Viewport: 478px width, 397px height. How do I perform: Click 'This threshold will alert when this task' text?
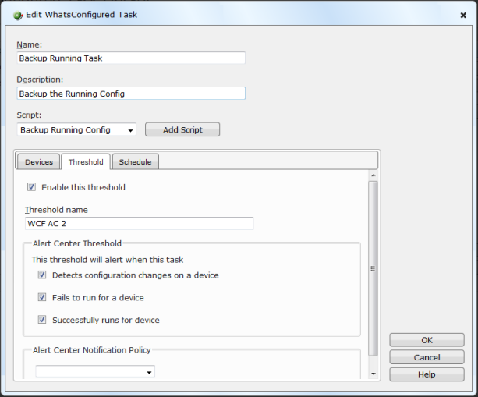pos(108,260)
